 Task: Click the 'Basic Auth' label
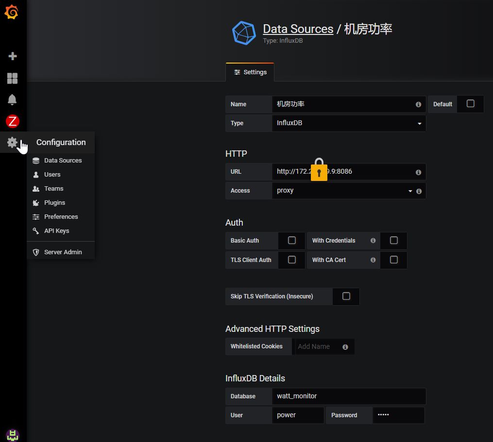point(245,241)
